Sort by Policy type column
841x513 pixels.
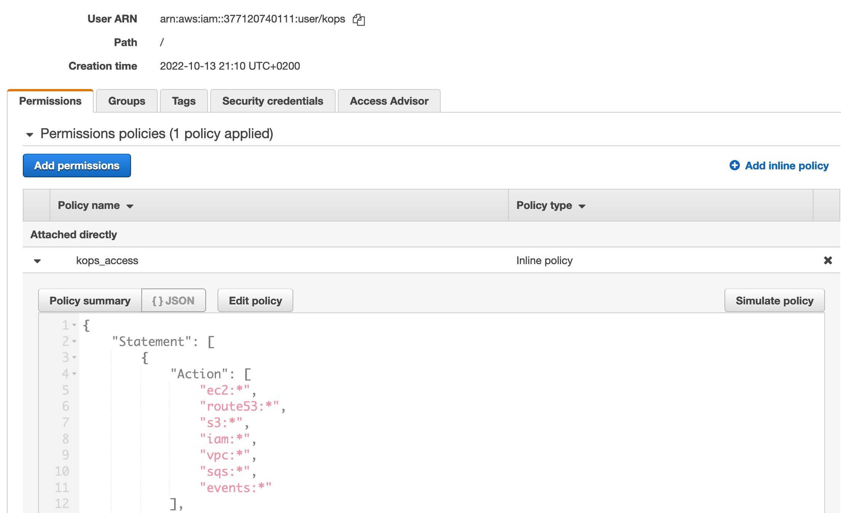[551, 206]
